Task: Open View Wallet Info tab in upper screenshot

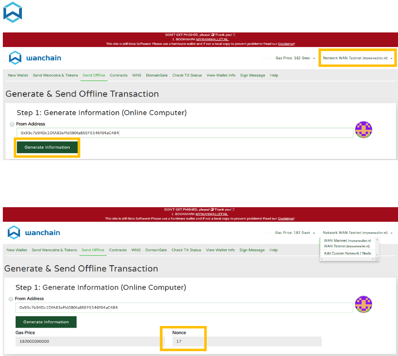Action: pyautogui.click(x=221, y=75)
